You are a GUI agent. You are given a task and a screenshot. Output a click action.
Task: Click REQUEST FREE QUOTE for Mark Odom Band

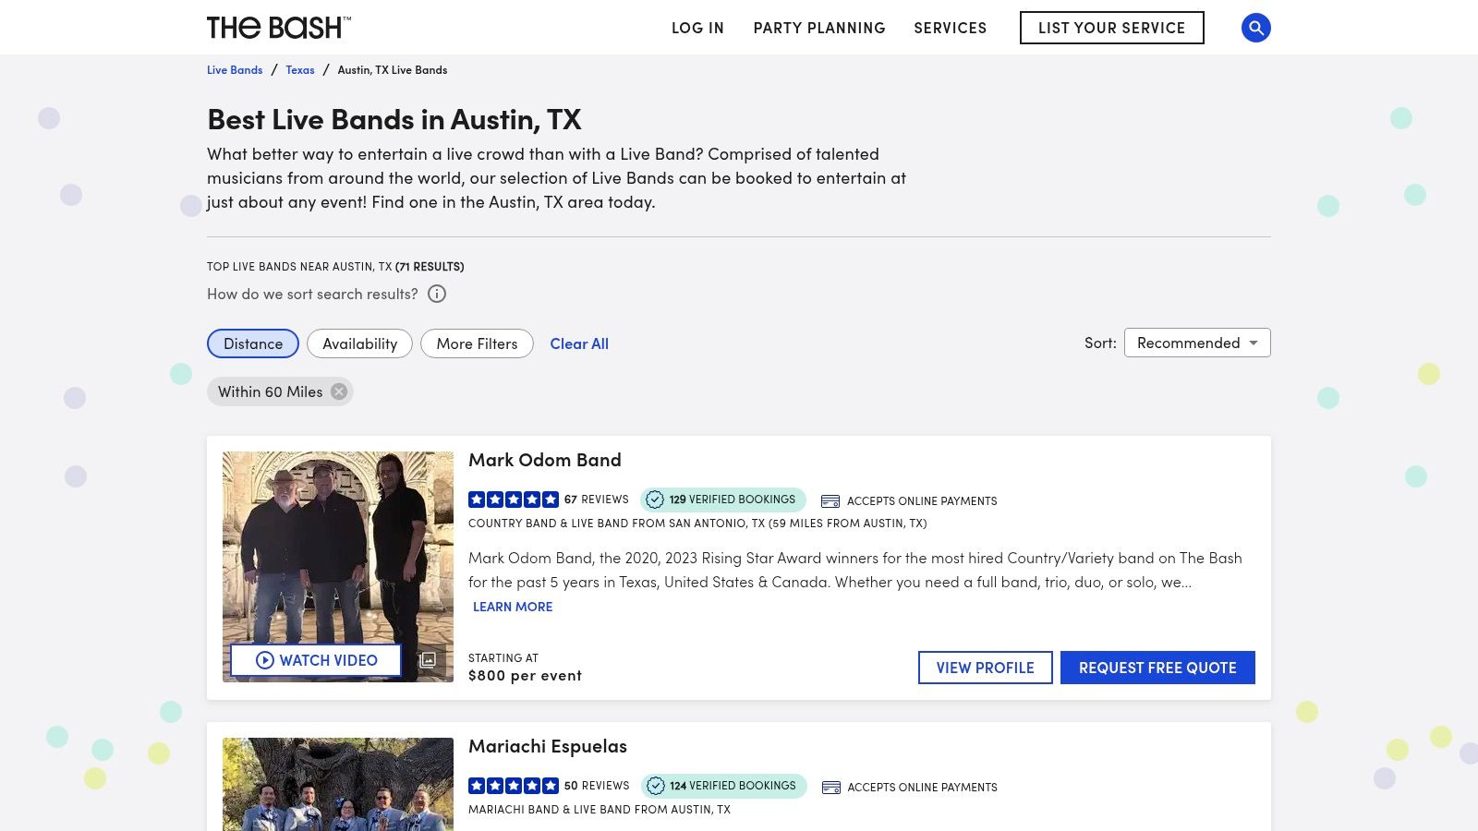pos(1157,667)
